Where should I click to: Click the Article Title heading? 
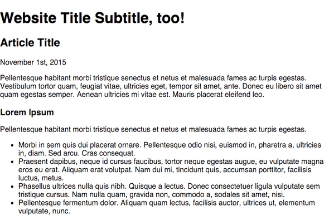[x=30, y=43]
